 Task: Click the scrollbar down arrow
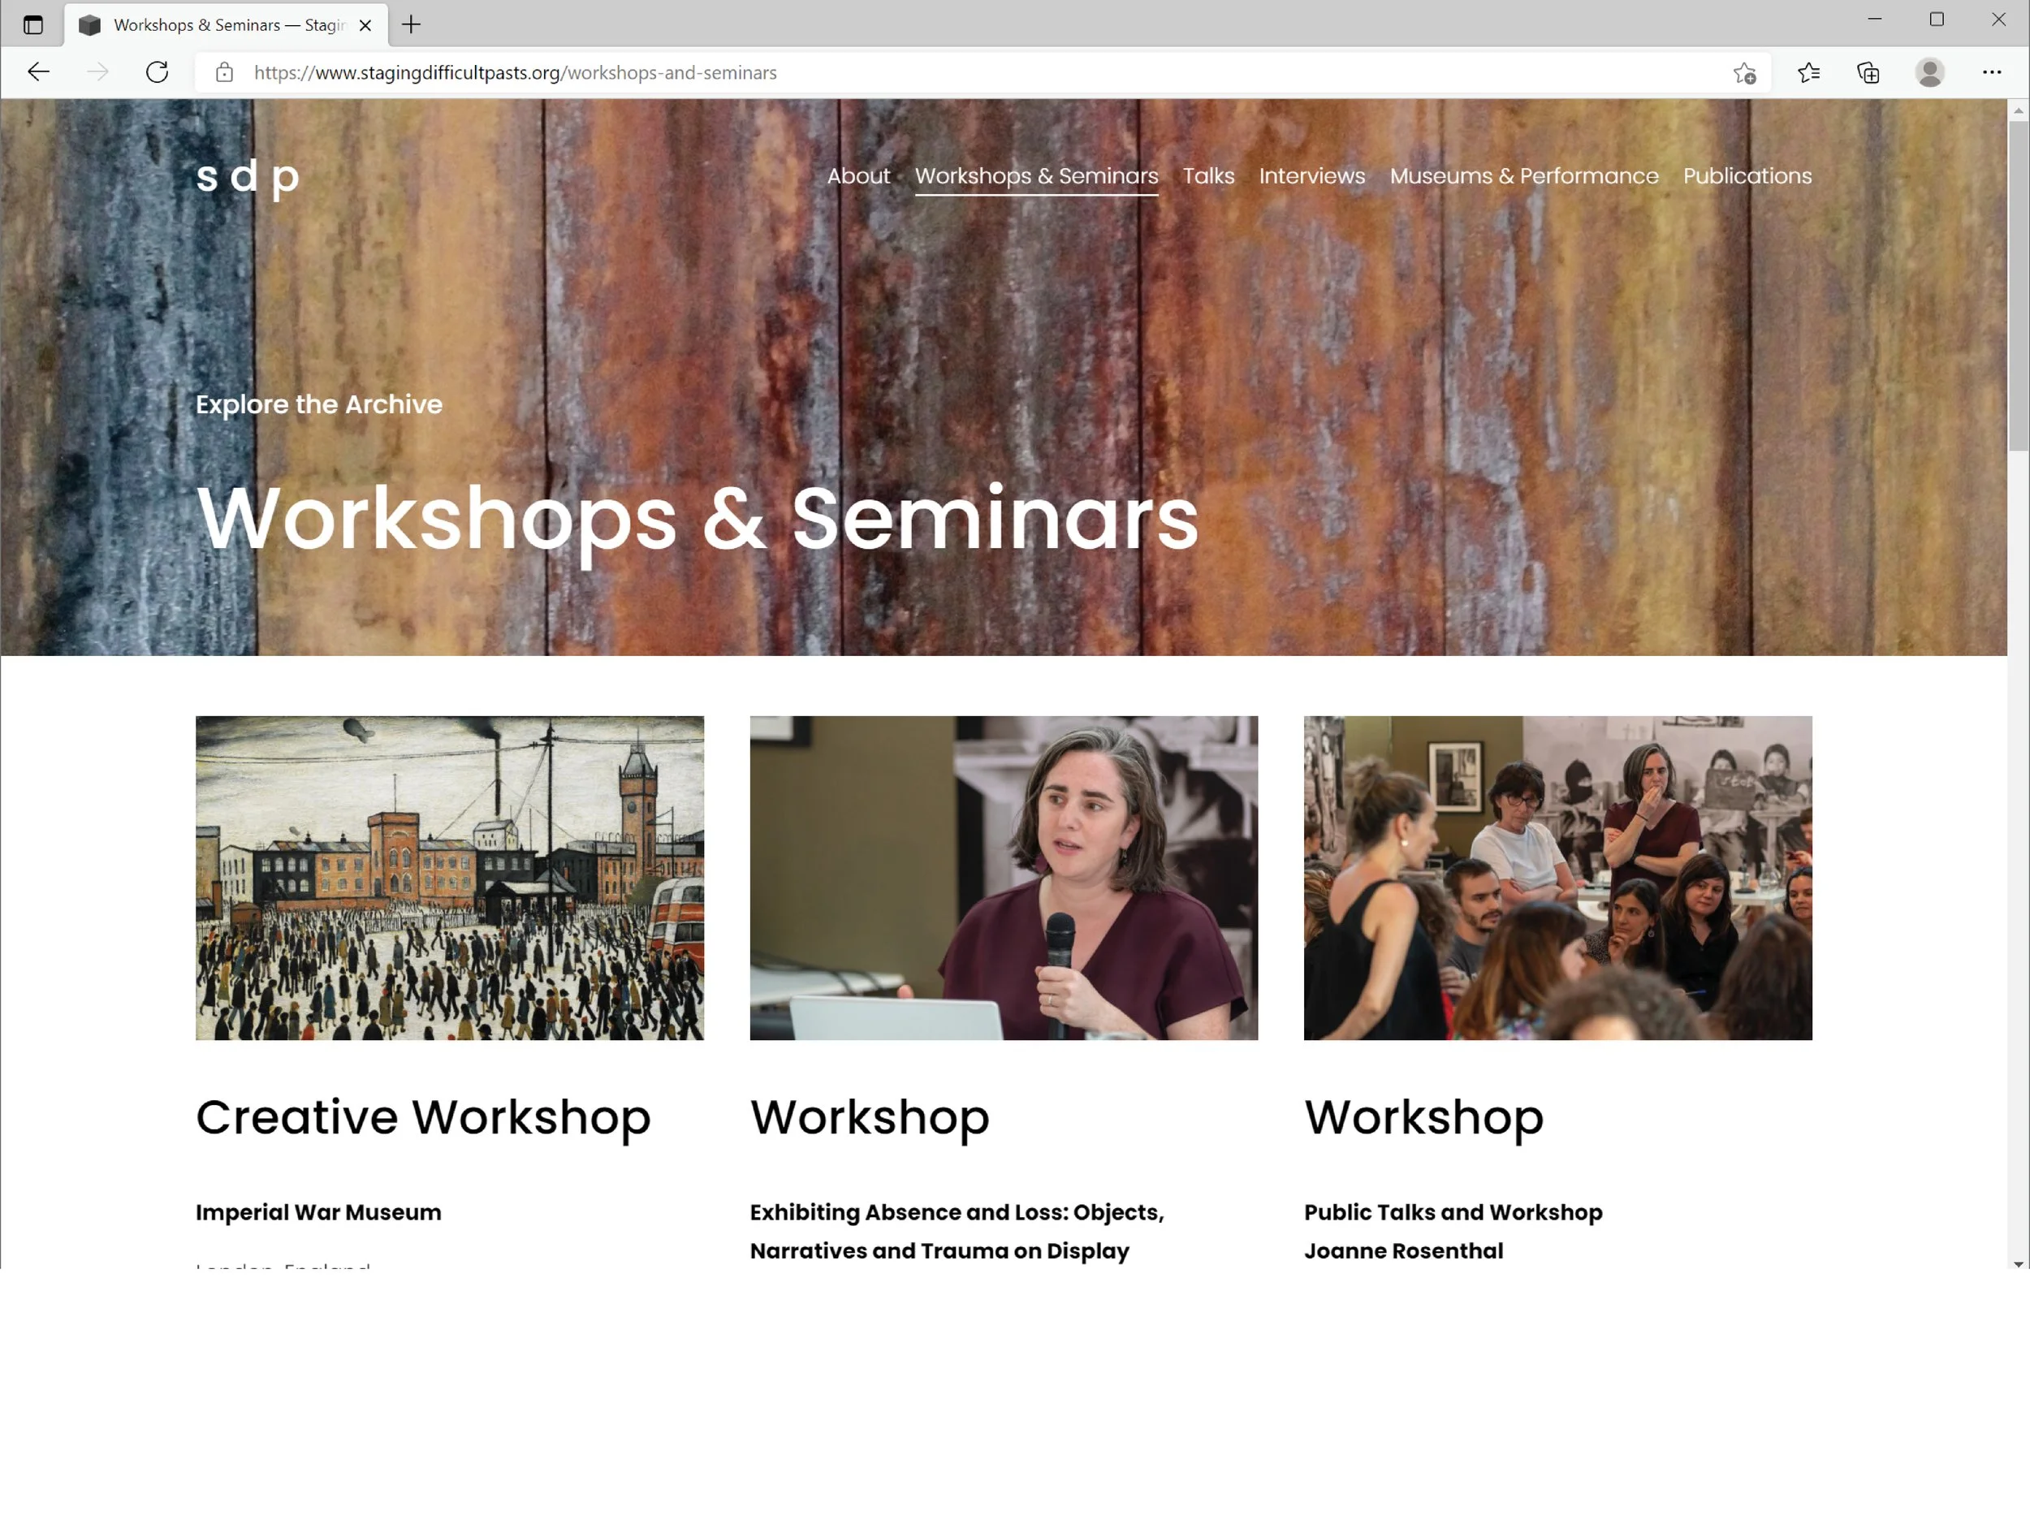coord(2017,1263)
